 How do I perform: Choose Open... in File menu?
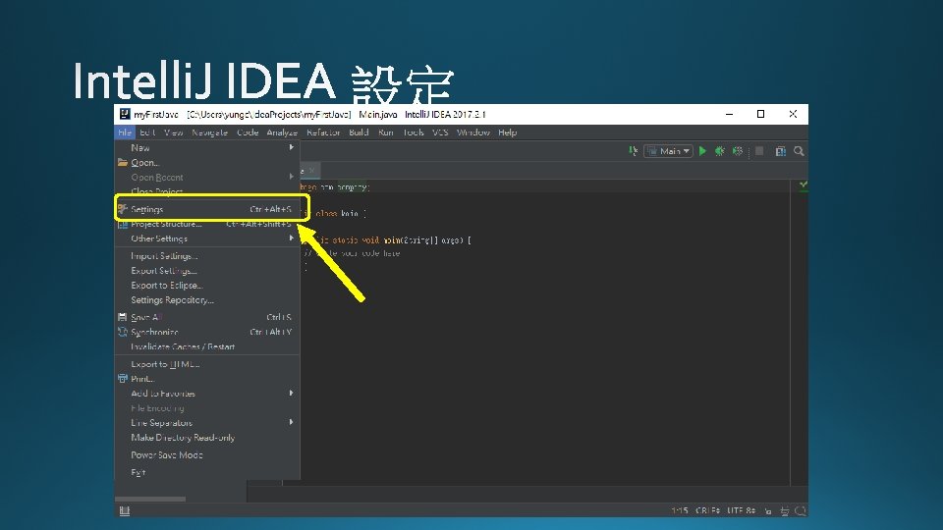(x=207, y=163)
